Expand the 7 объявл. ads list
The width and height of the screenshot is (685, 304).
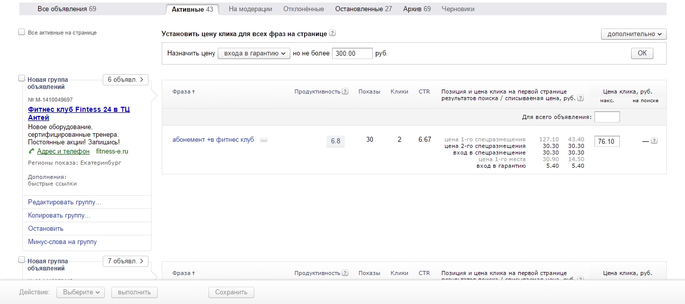click(126, 261)
